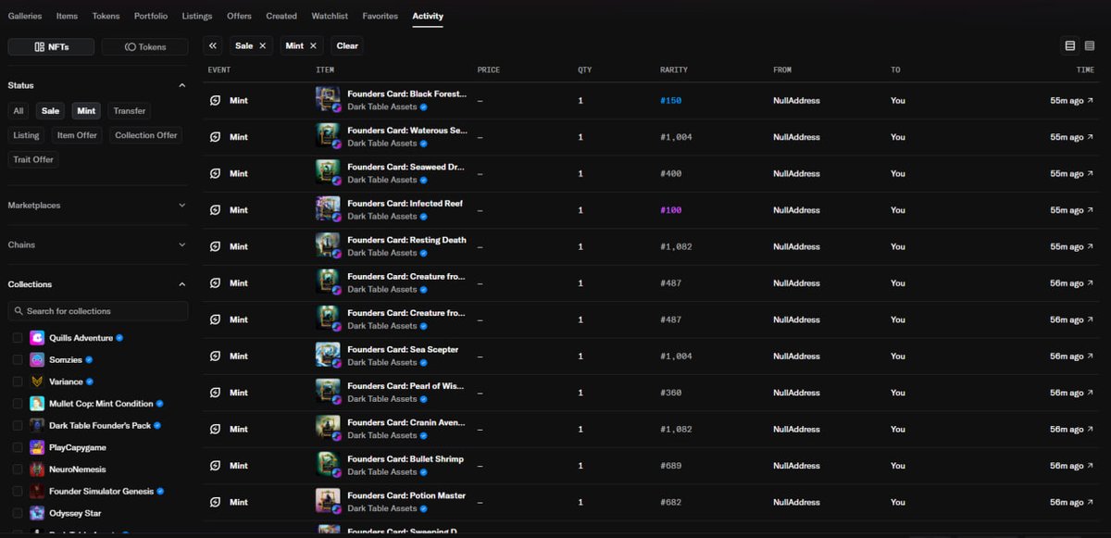Click the Mint event icon on Seaweed row
This screenshot has height=538, width=1111.
click(216, 173)
